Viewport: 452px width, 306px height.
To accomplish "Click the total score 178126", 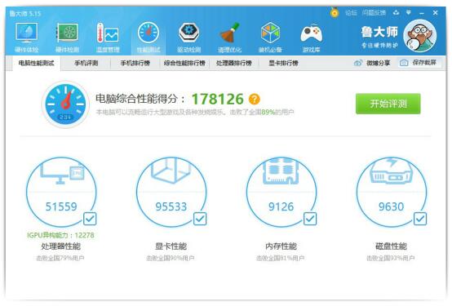I will (x=218, y=100).
